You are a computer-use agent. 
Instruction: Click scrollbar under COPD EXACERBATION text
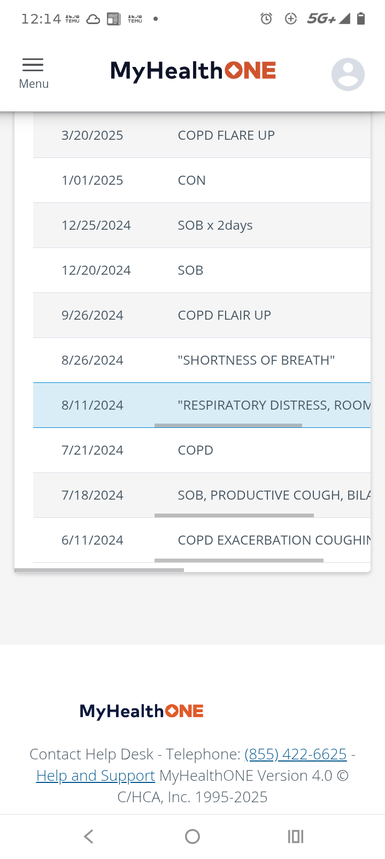[239, 561]
